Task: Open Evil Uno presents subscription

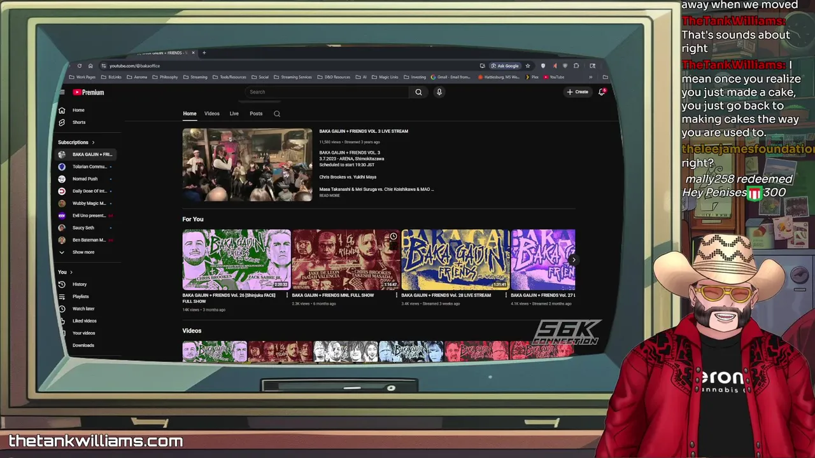Action: 87,216
